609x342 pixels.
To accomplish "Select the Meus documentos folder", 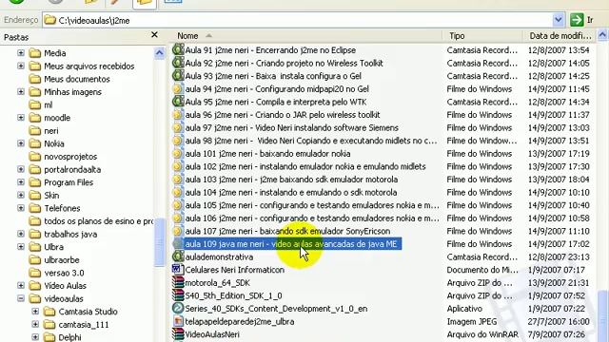I will 77,79.
